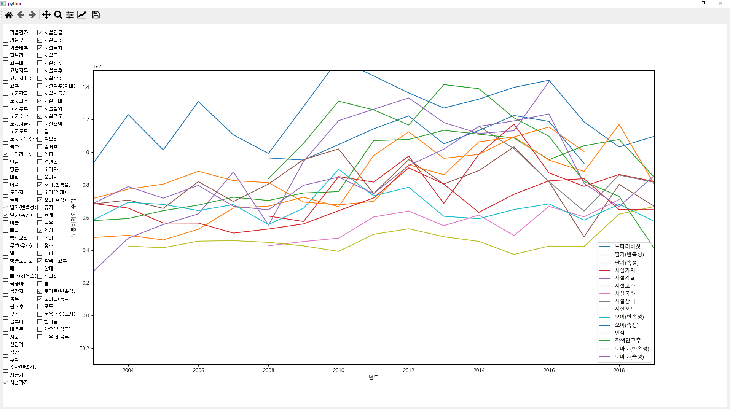730x409 pixels.
Task: Toggle off the 딸기(촉성) checkbox
Action: point(6,215)
